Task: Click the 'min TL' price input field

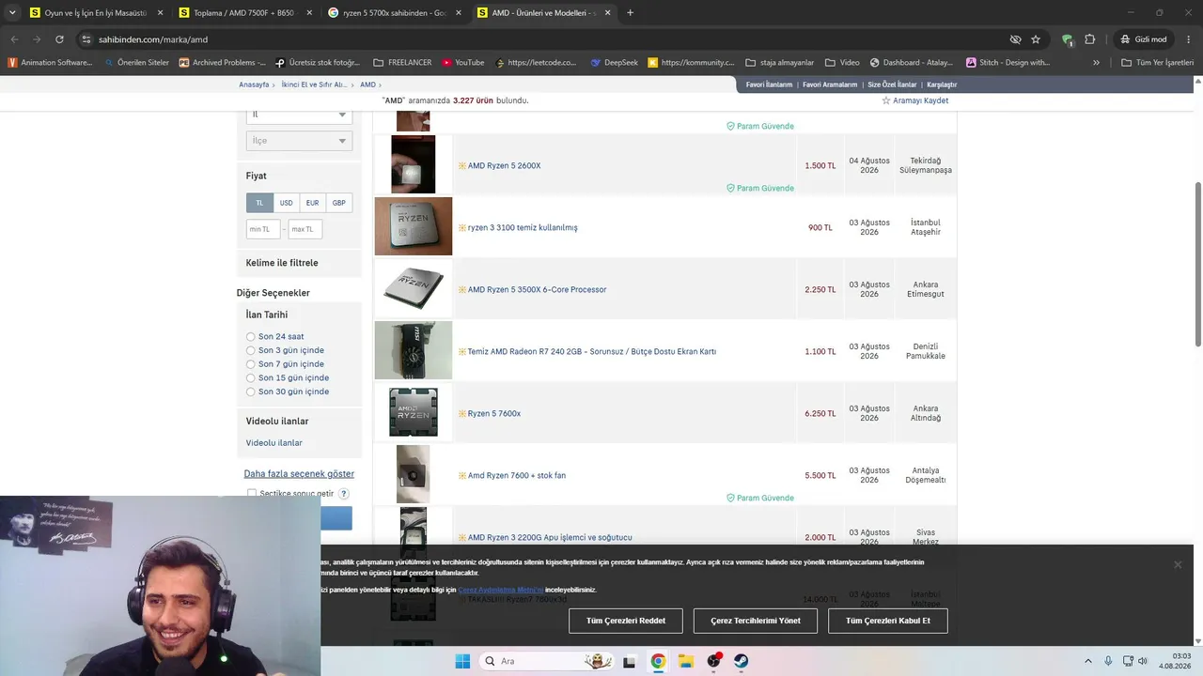Action: pos(263,229)
